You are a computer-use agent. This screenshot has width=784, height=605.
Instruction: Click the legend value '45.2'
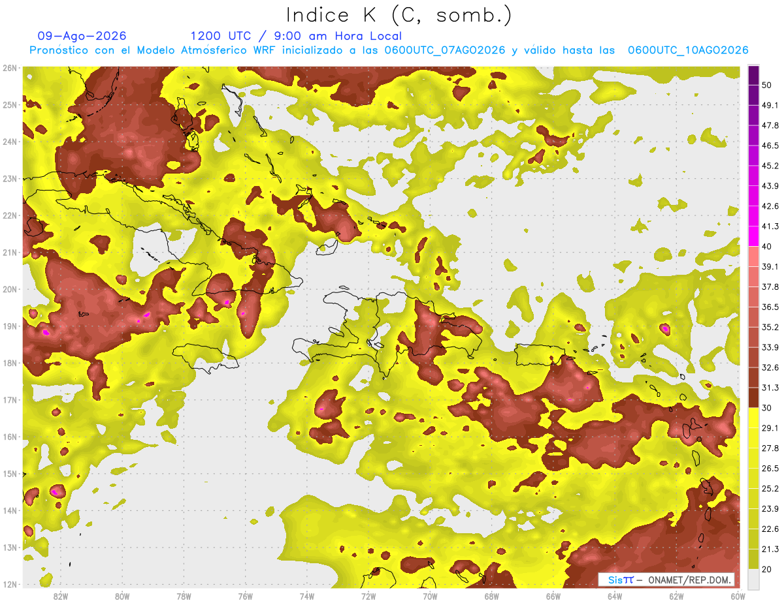[770, 166]
